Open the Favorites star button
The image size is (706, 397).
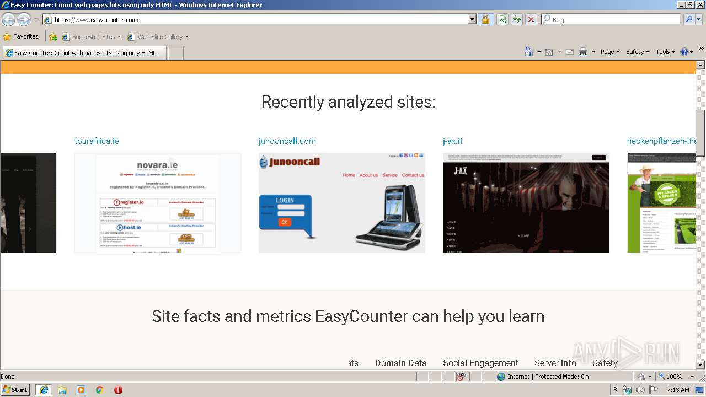tap(21, 37)
